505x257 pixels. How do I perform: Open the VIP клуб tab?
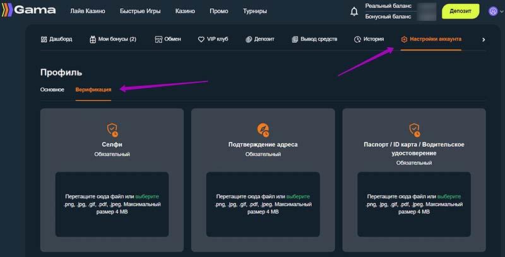click(x=213, y=39)
